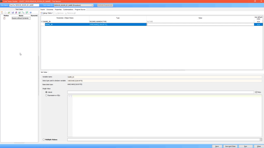The width and height of the screenshot is (264, 148).
Task: Click the Test Name input field
Action: tap(24, 5)
